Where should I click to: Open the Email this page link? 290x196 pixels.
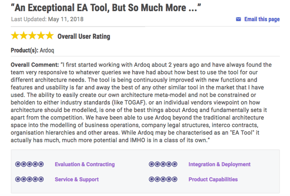(x=262, y=19)
